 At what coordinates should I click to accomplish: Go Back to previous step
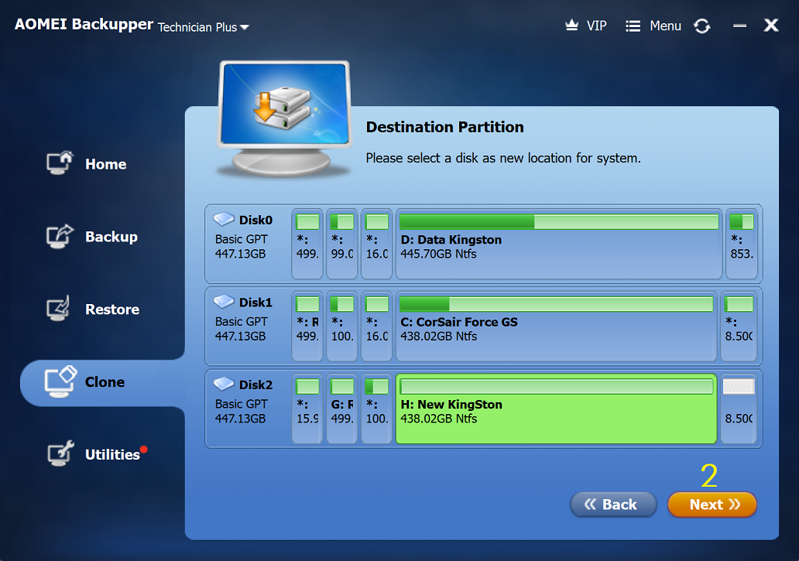click(612, 505)
